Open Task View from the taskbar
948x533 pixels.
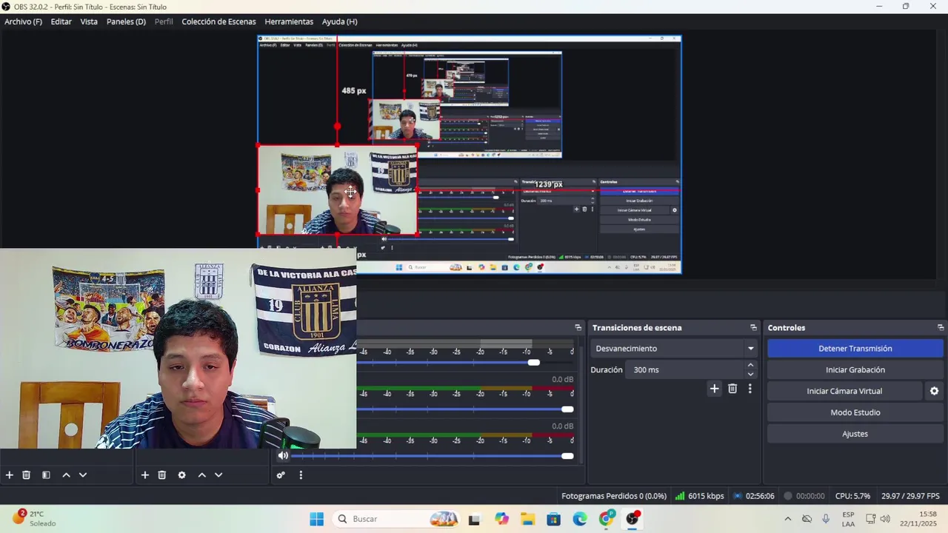click(474, 519)
